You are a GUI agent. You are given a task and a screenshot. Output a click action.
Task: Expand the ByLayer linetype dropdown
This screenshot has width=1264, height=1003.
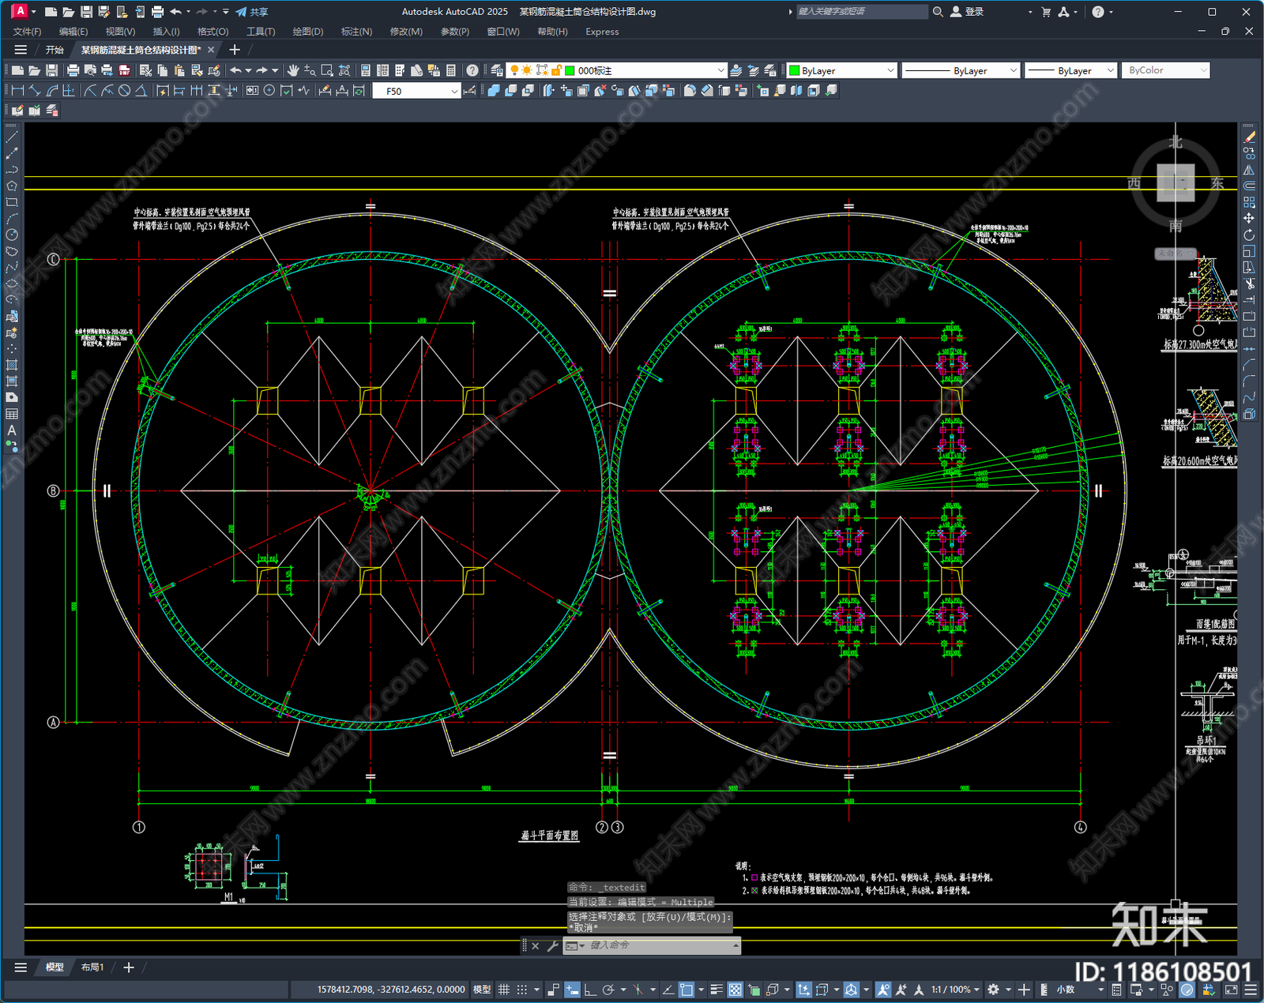tap(961, 70)
